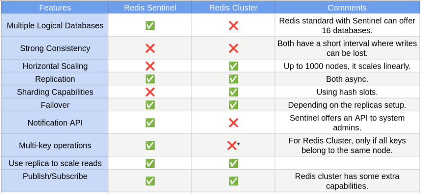Click Cluster's green check for Use replica to scale reads
Image resolution: width=421 pixels, height=194 pixels.
coord(233,163)
